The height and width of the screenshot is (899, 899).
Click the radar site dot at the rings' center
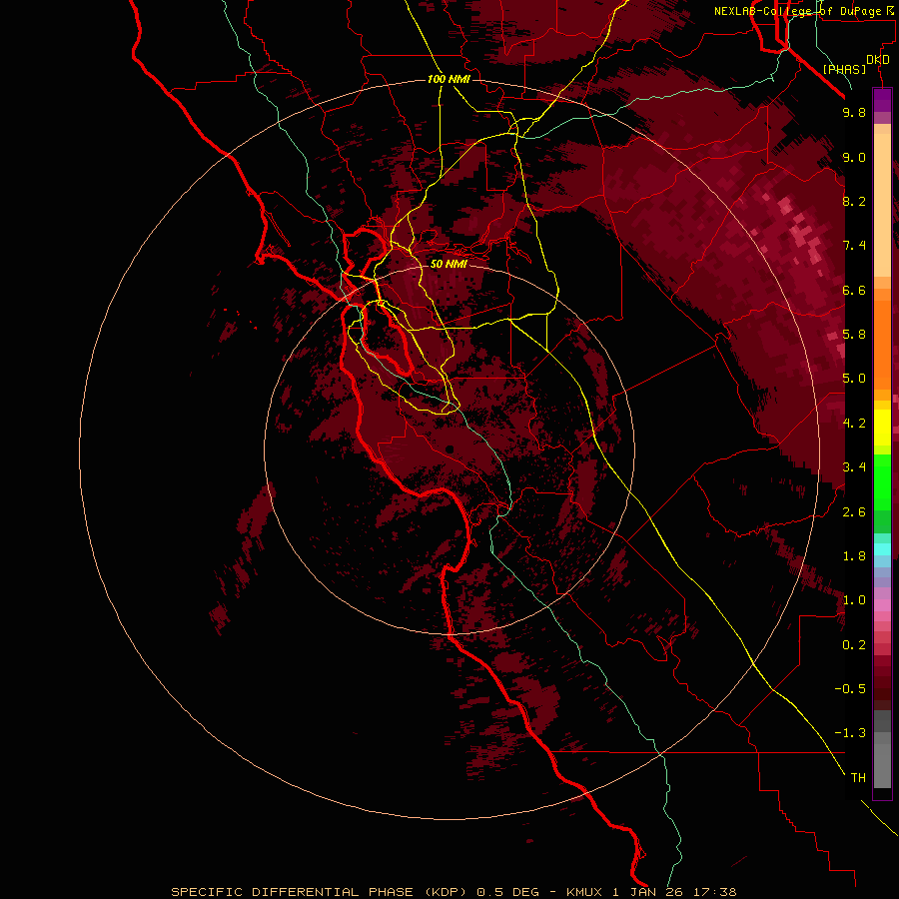pos(449,449)
